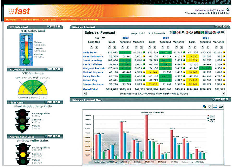Open the Dealer Metrics menu

point(68,20)
